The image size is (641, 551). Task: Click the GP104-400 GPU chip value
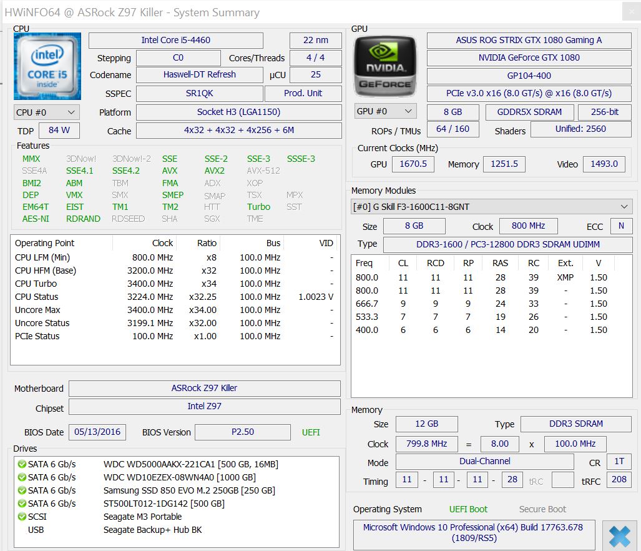tap(529, 76)
